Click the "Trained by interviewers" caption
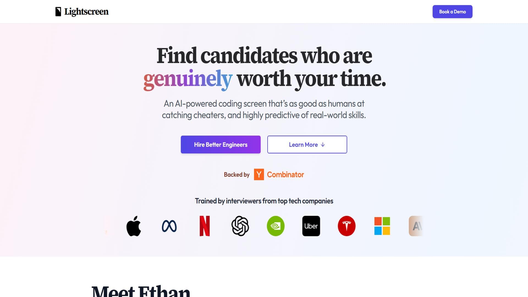Screen dimensions: 528x297 tap(264, 201)
